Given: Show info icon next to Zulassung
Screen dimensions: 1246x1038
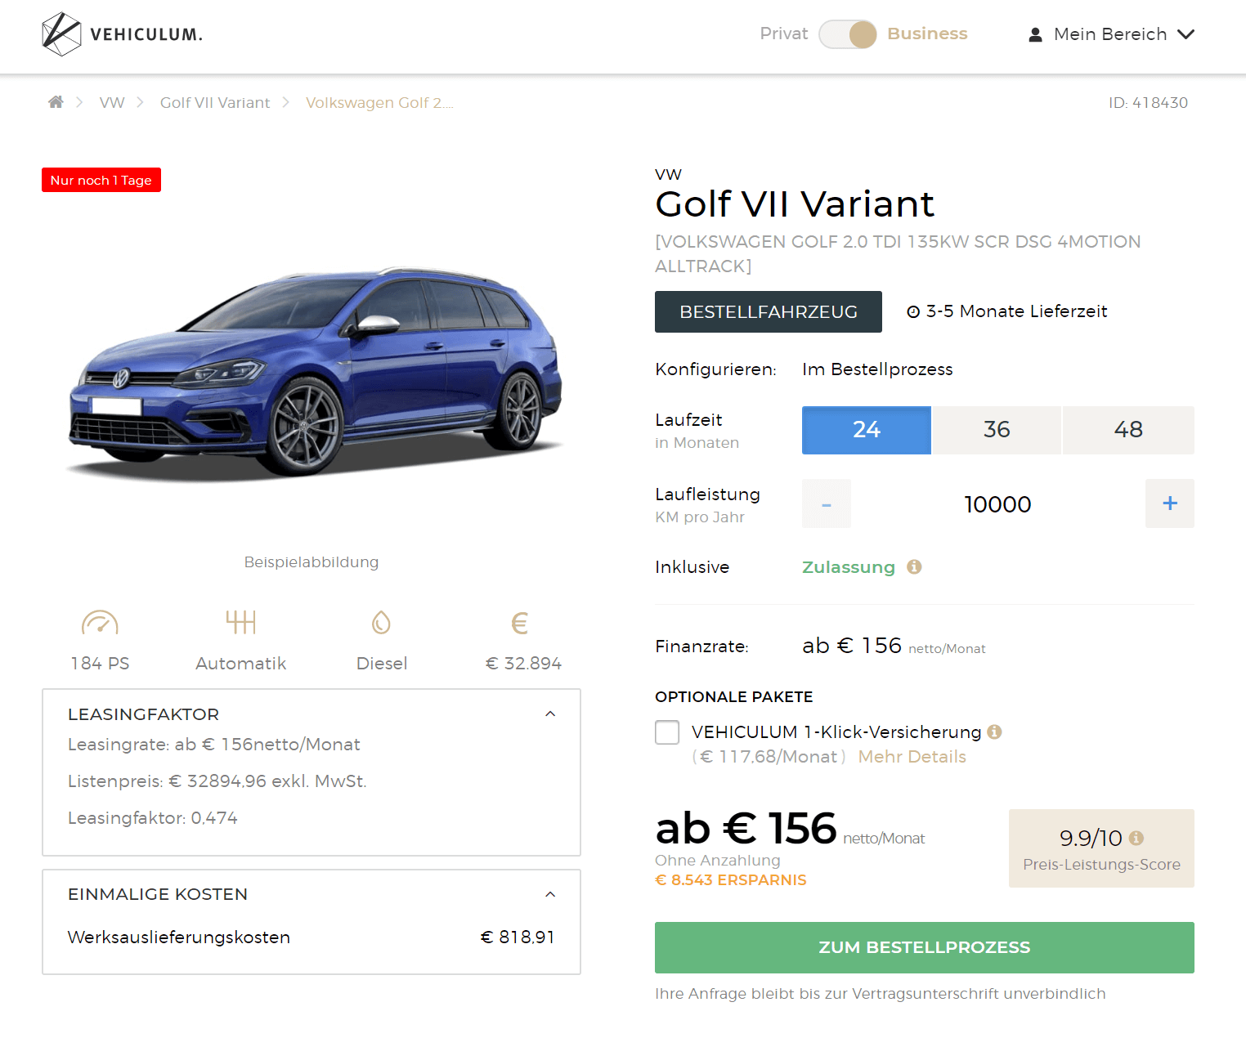Looking at the screenshot, I should pyautogui.click(x=914, y=566).
